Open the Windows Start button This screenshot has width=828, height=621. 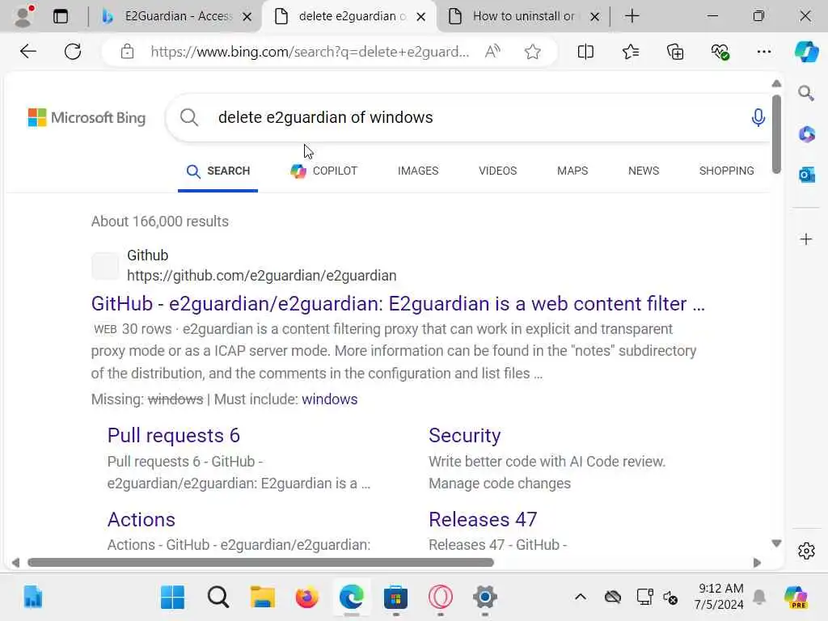tap(172, 598)
